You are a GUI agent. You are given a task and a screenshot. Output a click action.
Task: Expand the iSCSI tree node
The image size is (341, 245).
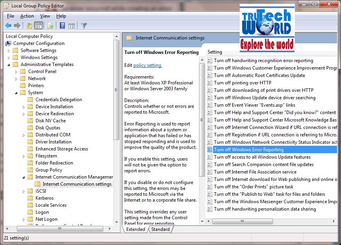pyautogui.click(x=23, y=191)
